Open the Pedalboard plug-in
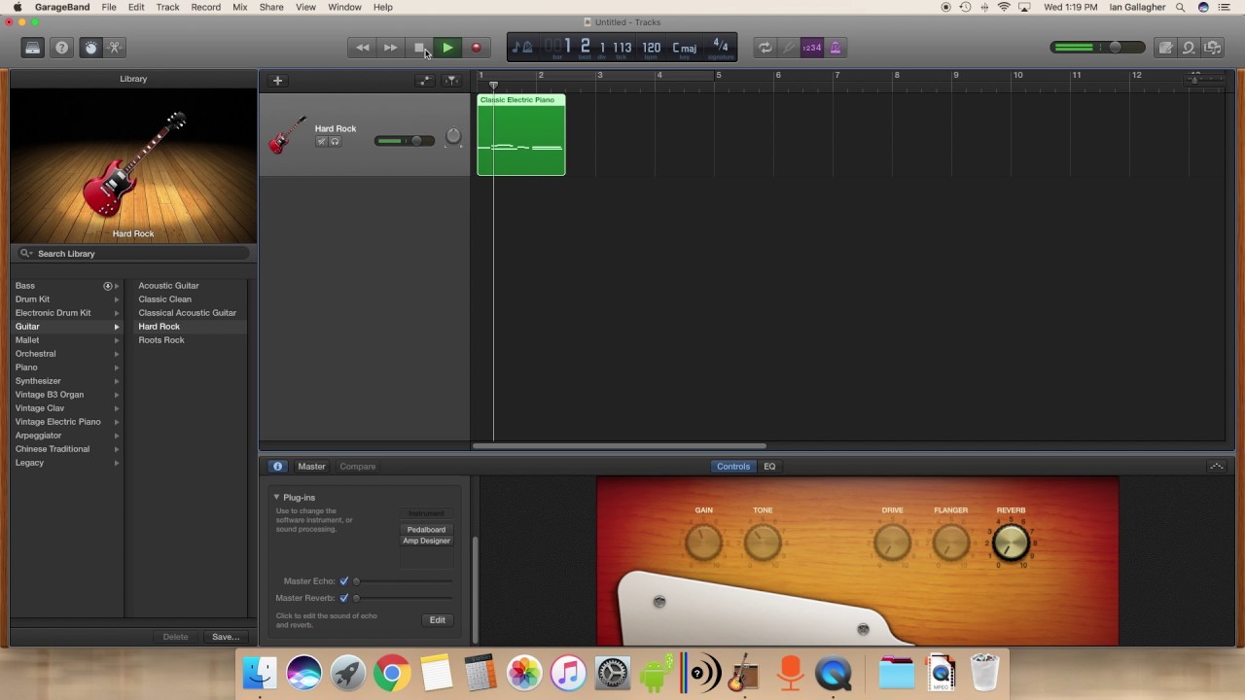This screenshot has height=700, width=1245. coord(426,530)
